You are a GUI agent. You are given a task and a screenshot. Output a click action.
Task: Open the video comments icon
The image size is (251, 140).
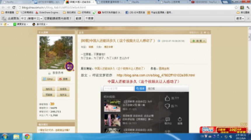tap(168, 119)
